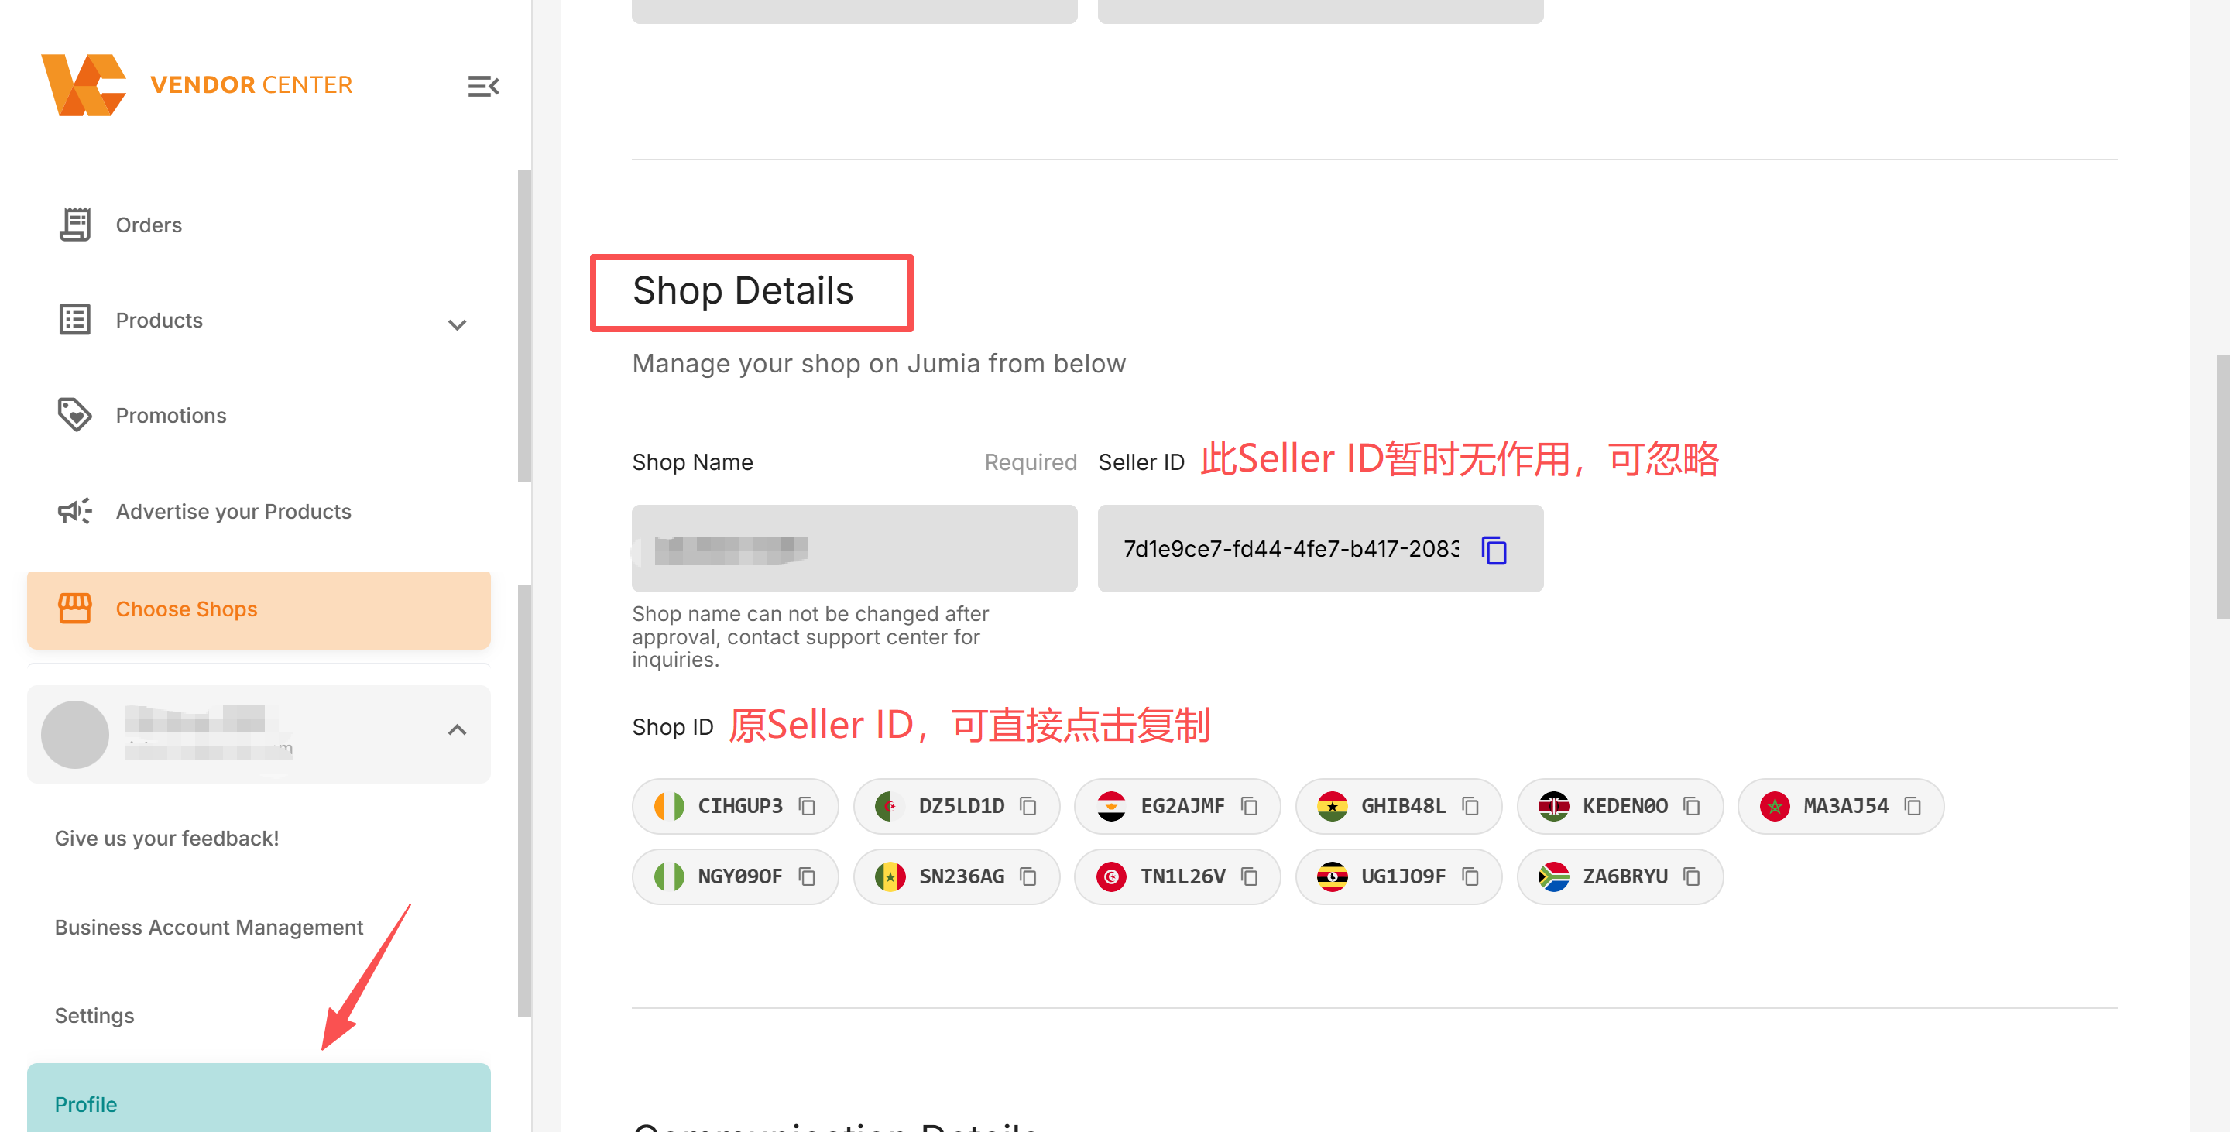Copy the ZA6BRYU shop ID
Screen dimensions: 2230x1132
1692,876
